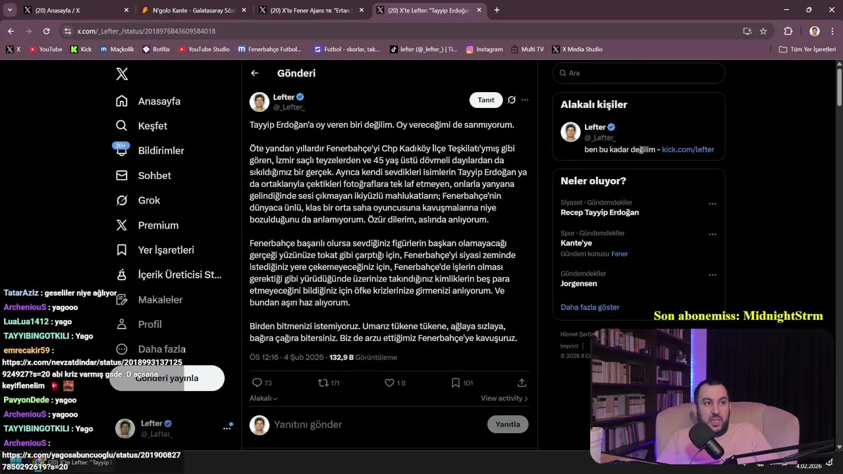The image size is (843, 474).
Task: Click share icon on the post
Action: (522, 382)
